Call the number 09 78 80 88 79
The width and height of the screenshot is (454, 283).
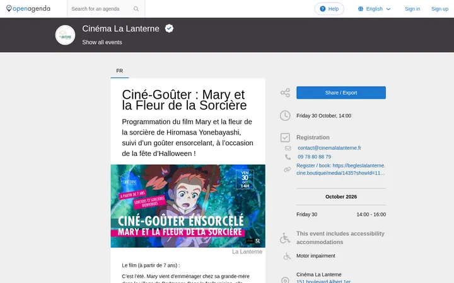tap(315, 157)
